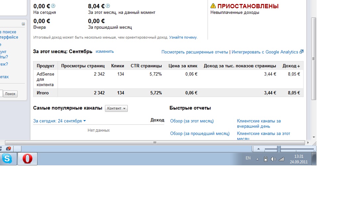Viewport: 339px width, 198px height.
Task: Open 'Обзор (за этот месяц)' quick report
Action: (192, 121)
